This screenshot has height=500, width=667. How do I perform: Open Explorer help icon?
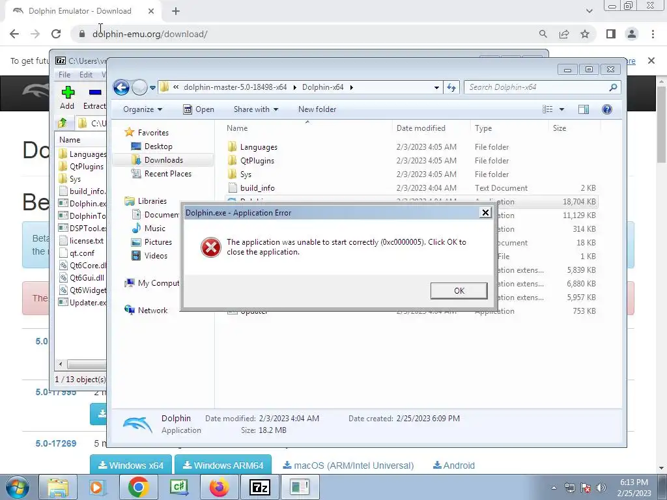(607, 109)
